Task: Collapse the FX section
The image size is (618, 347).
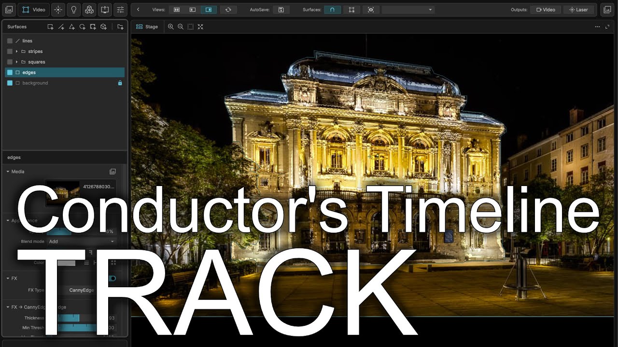Action: click(8, 279)
